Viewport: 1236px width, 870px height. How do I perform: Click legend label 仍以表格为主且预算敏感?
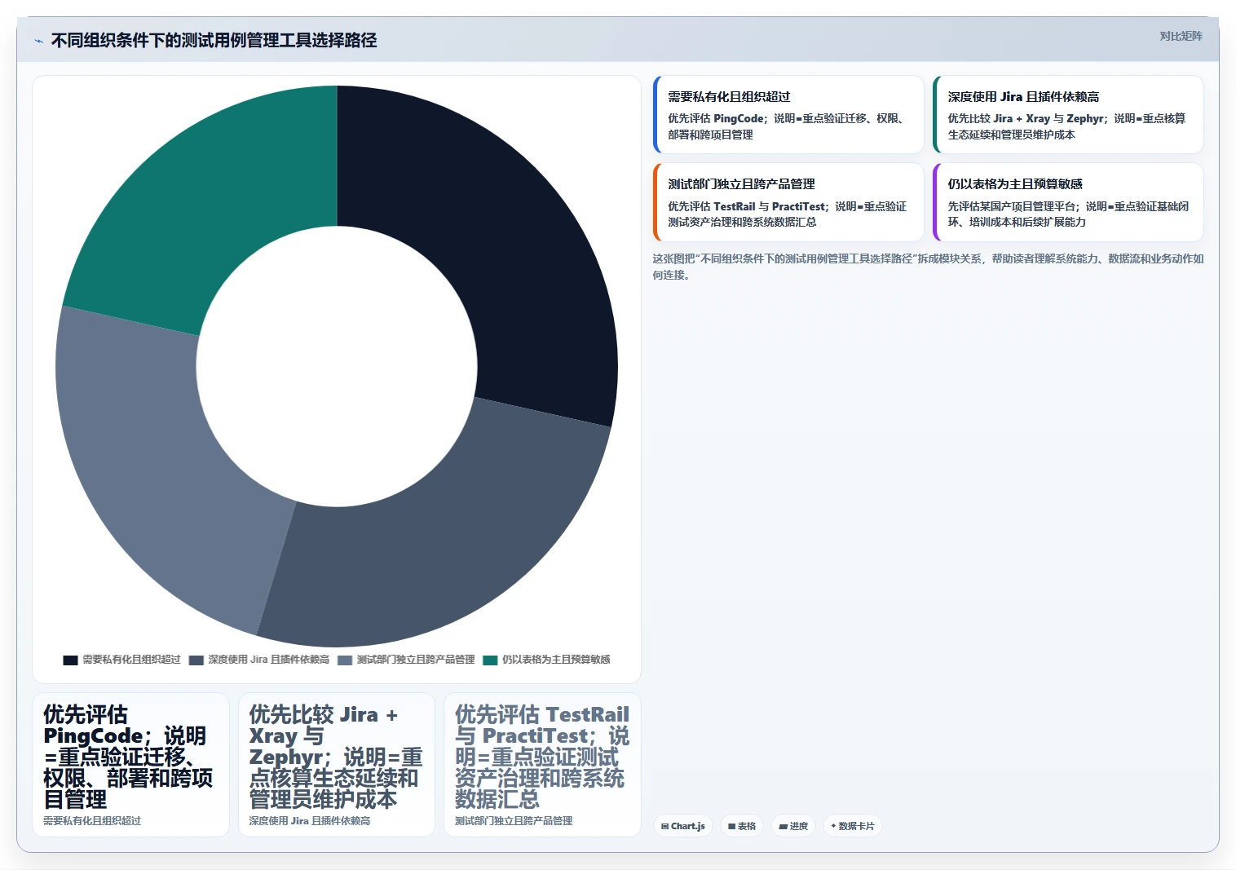(x=556, y=660)
